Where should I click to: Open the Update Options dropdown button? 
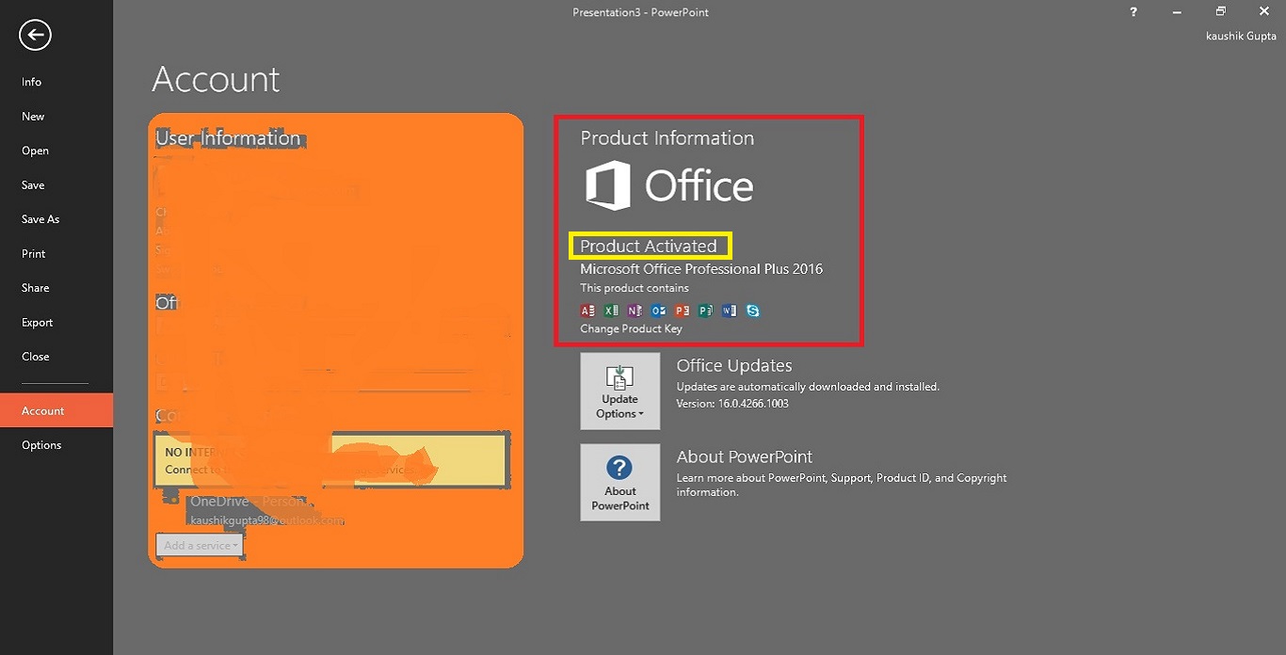tap(619, 391)
